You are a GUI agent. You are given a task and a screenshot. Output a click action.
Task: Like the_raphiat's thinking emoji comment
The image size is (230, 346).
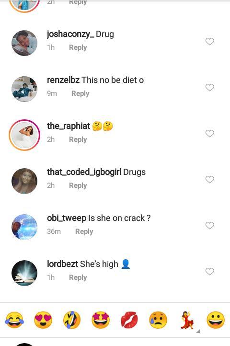click(210, 133)
